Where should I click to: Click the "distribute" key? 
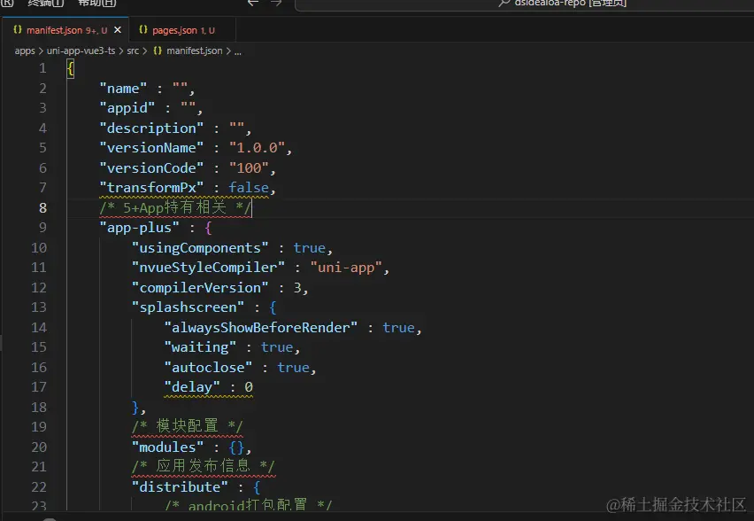pos(180,487)
